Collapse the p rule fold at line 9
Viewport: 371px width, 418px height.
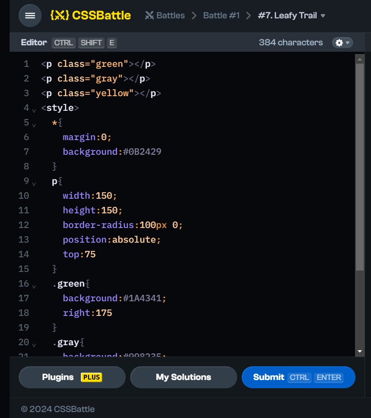pyautogui.click(x=34, y=184)
